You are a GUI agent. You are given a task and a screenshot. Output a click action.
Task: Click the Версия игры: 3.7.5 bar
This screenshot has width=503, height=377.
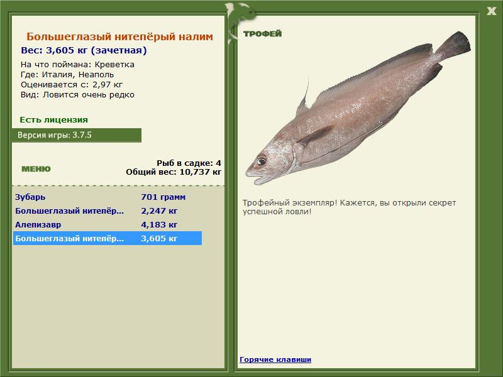pos(77,135)
